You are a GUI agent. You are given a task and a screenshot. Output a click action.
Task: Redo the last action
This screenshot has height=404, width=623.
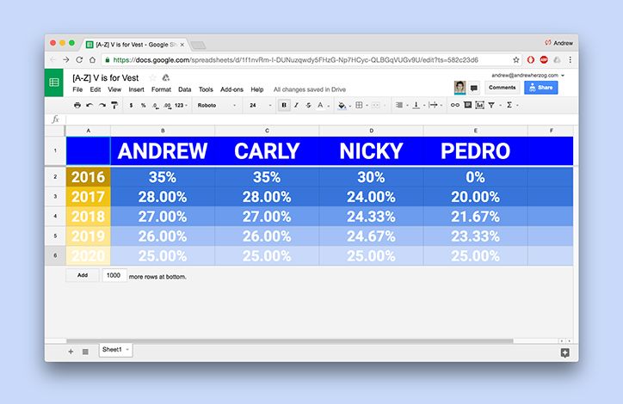coord(102,105)
